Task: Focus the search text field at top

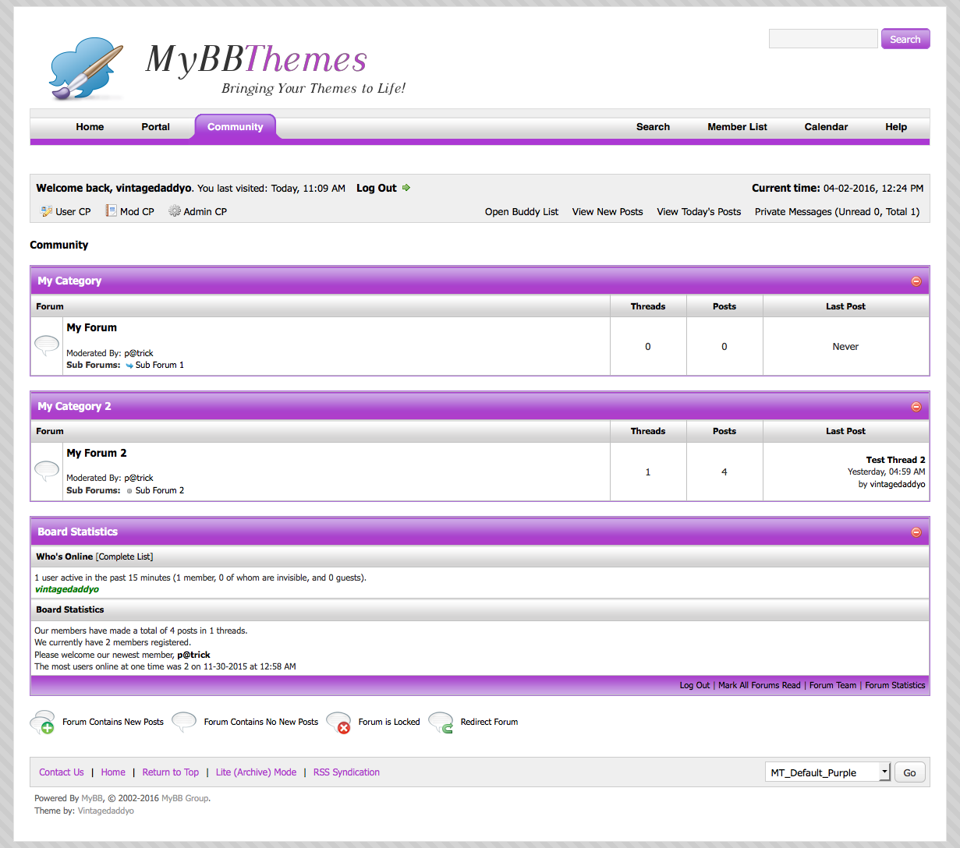Action: 823,39
